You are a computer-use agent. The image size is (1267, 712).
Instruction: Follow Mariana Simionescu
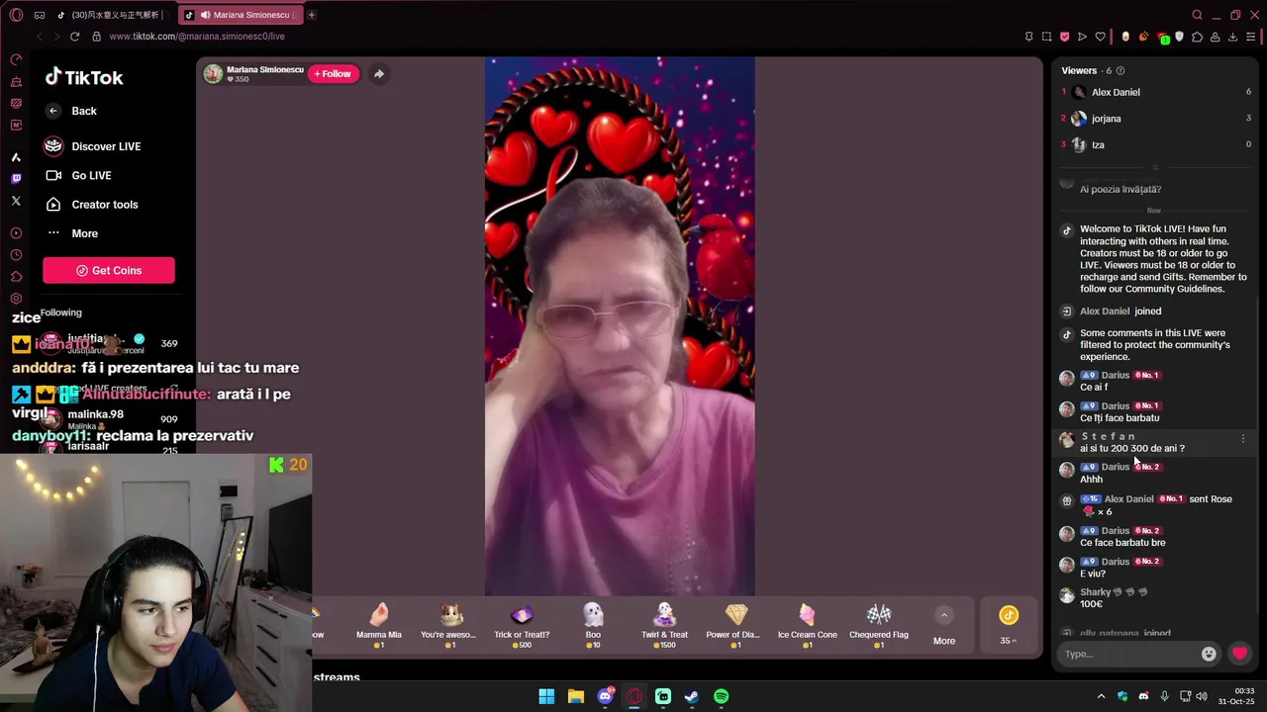333,73
